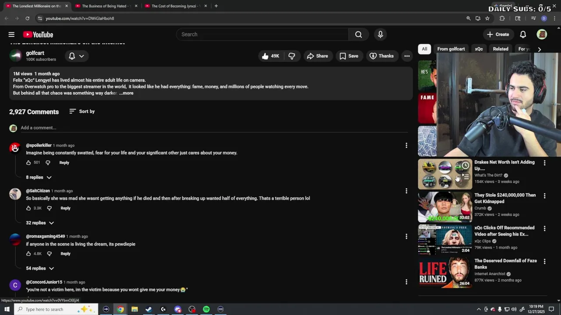561x315 pixels.
Task: Open Steam from the taskbar
Action: click(149, 309)
